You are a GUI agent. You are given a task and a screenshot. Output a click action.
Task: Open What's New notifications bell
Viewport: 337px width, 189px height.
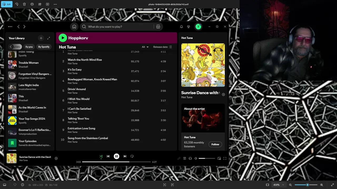tap(181, 27)
